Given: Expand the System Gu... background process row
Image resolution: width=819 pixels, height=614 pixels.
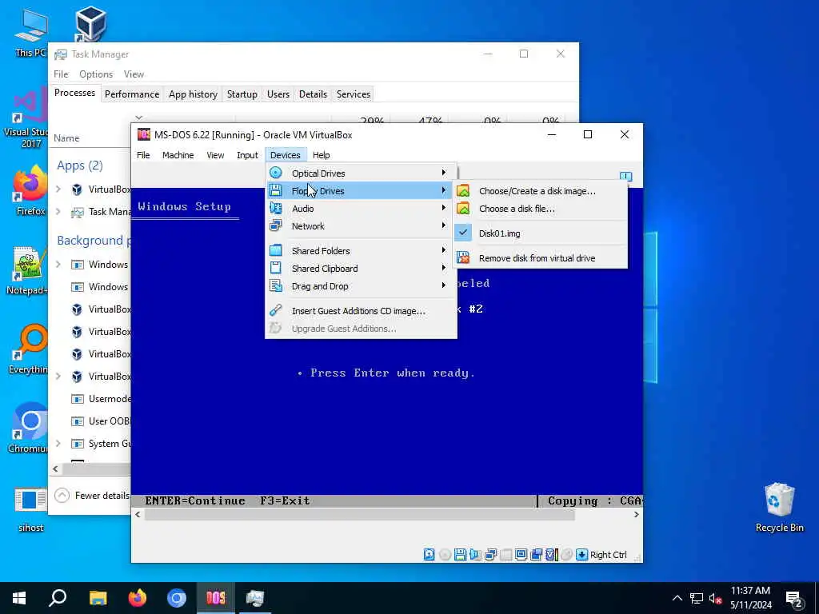Looking at the screenshot, I should 58,443.
